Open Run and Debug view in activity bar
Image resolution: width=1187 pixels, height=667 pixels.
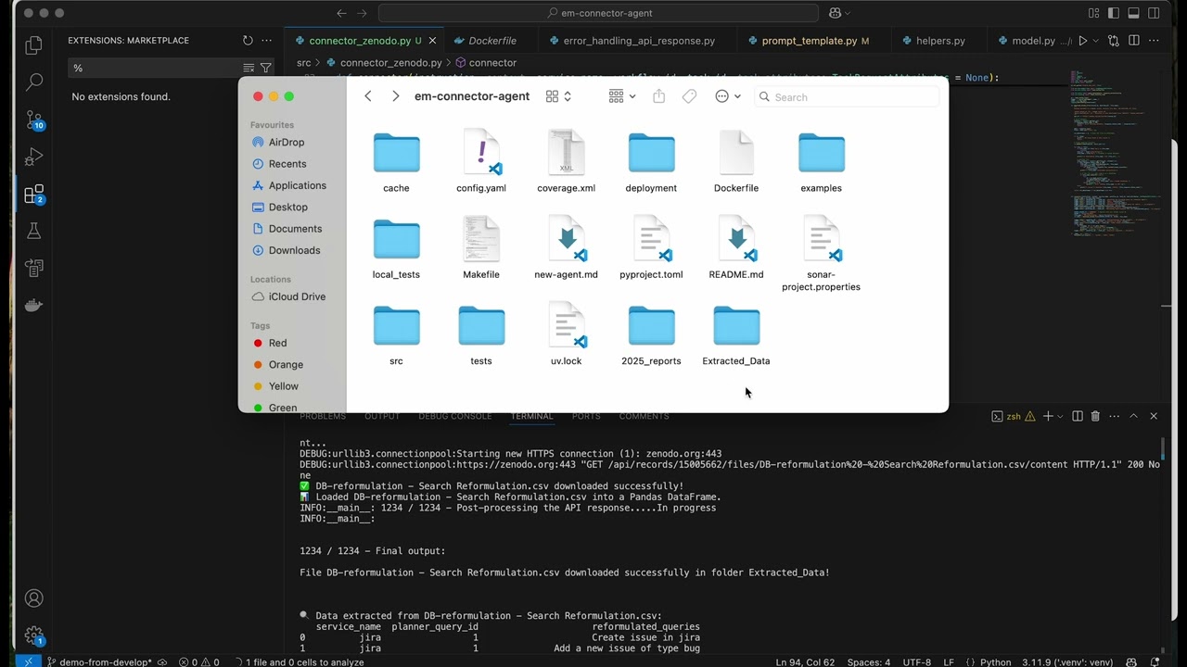click(34, 157)
